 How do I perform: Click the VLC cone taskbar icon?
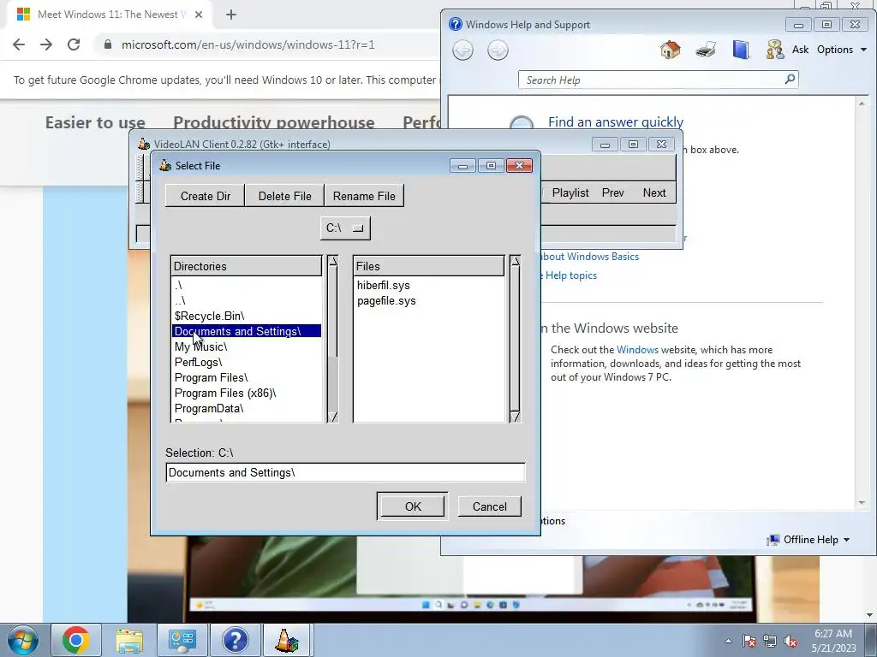point(286,640)
